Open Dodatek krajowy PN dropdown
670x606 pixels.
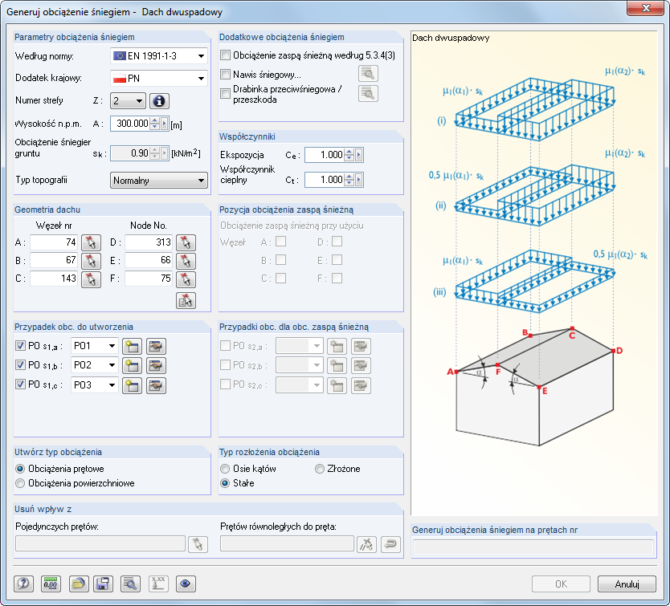[x=159, y=79]
